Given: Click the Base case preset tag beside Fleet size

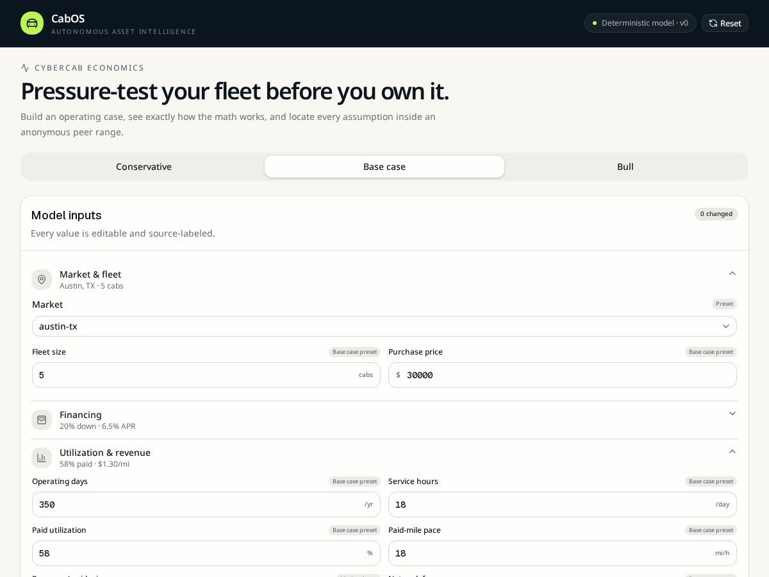Looking at the screenshot, I should pyautogui.click(x=354, y=352).
